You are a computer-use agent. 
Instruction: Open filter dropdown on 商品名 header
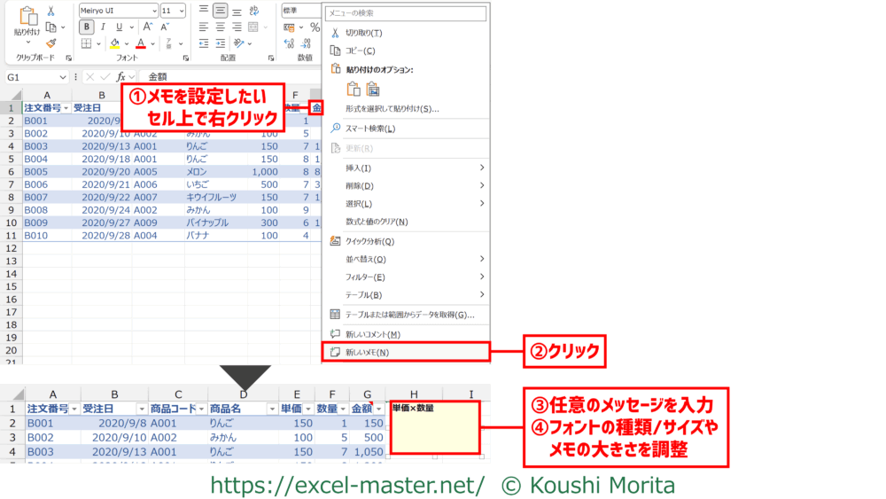tap(270, 409)
